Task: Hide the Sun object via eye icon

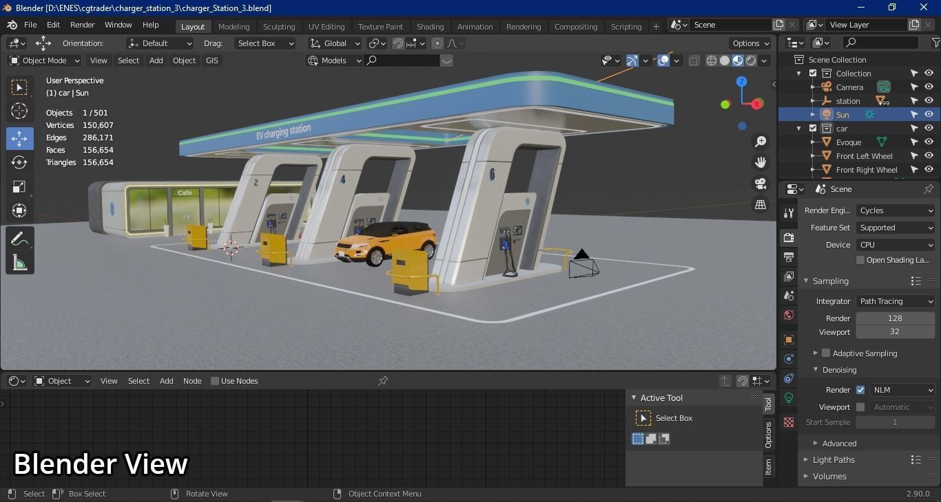Action: click(x=929, y=115)
